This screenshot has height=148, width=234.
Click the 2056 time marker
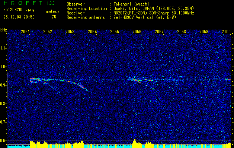click(x=137, y=32)
